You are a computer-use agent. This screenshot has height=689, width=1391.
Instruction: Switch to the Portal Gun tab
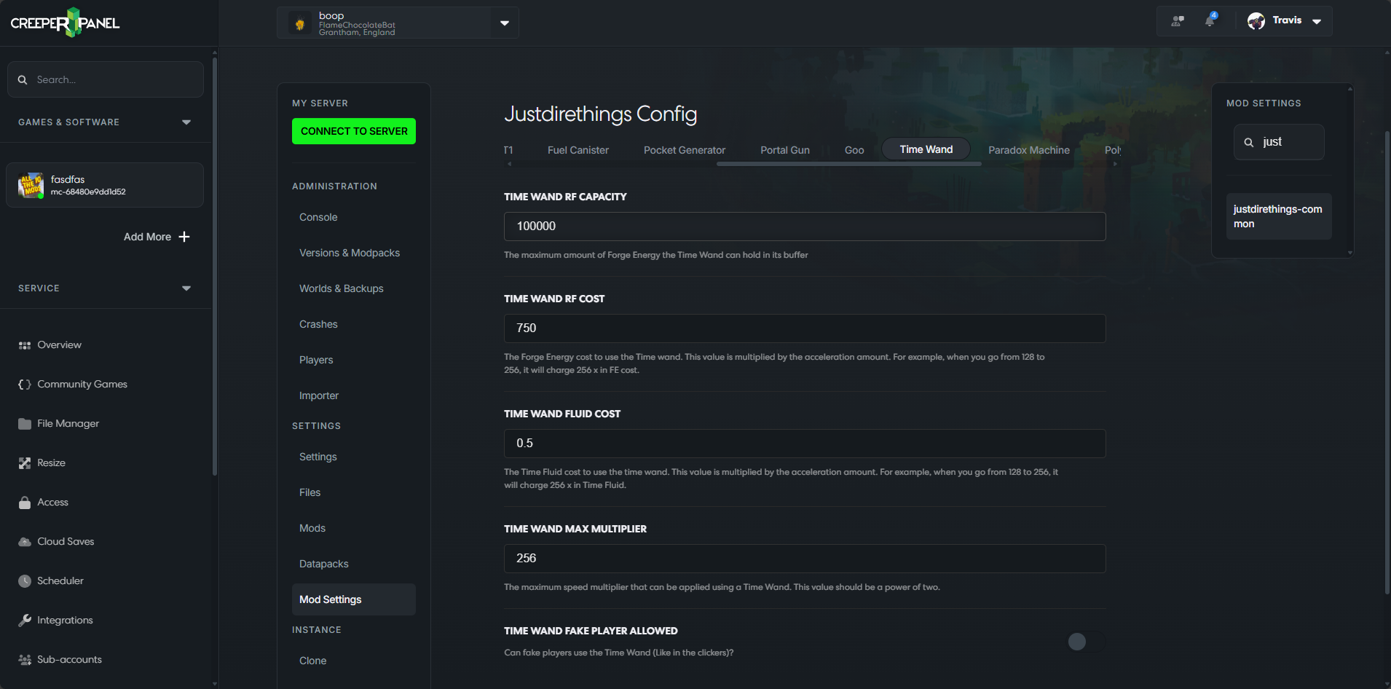point(785,150)
